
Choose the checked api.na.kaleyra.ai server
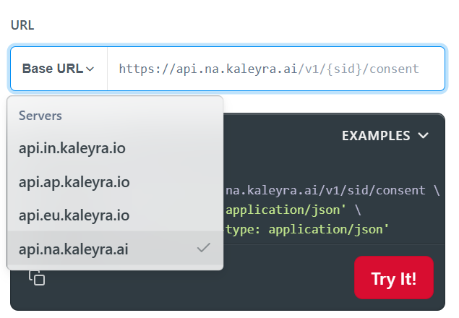(115, 249)
